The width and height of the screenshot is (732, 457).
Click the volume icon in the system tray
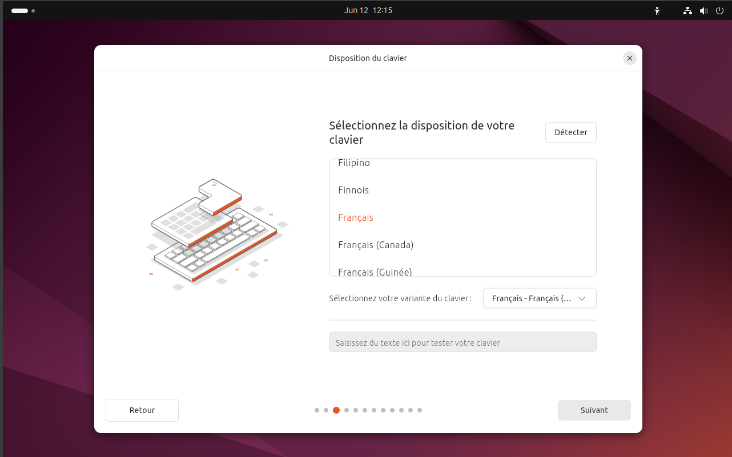click(x=703, y=10)
